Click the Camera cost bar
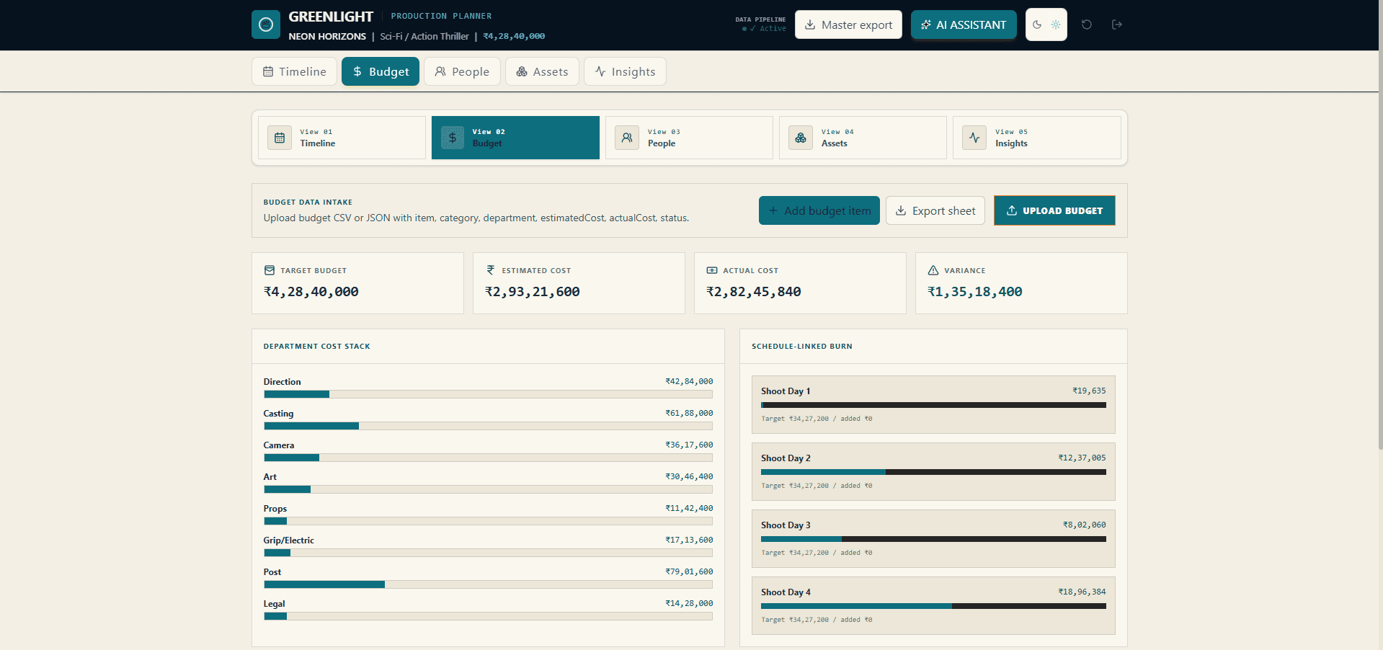 (488, 458)
